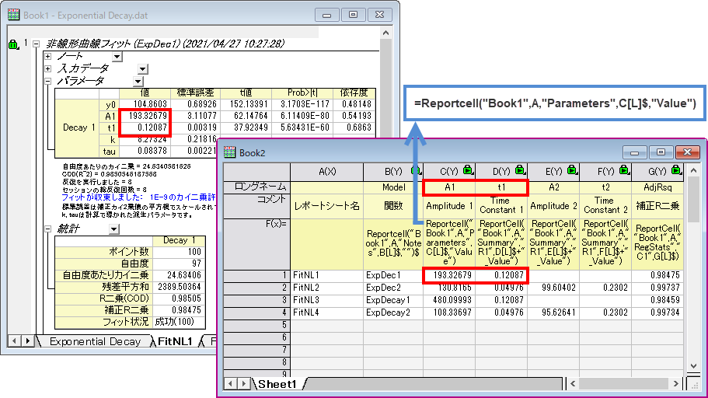
Task: Click the A1 long name cell in Book2
Action: pos(449,187)
